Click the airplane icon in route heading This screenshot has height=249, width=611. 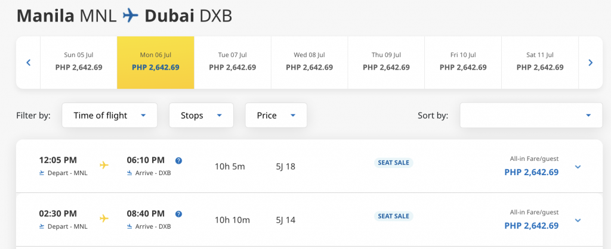pyautogui.click(x=131, y=15)
